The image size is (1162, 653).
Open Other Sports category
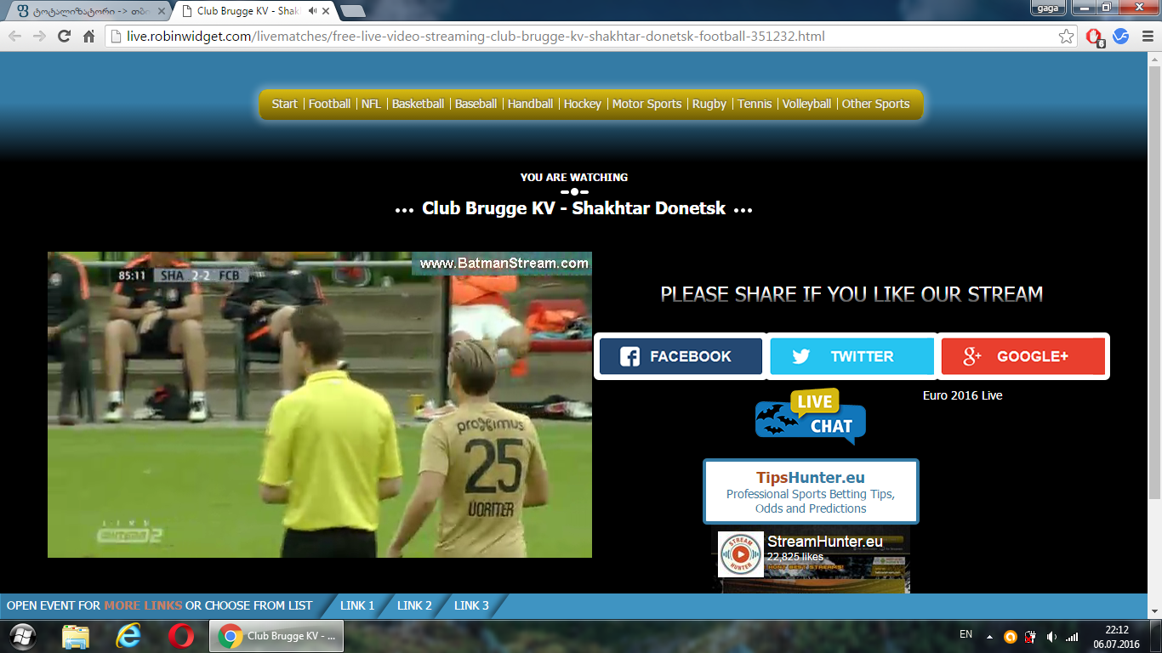tap(875, 104)
